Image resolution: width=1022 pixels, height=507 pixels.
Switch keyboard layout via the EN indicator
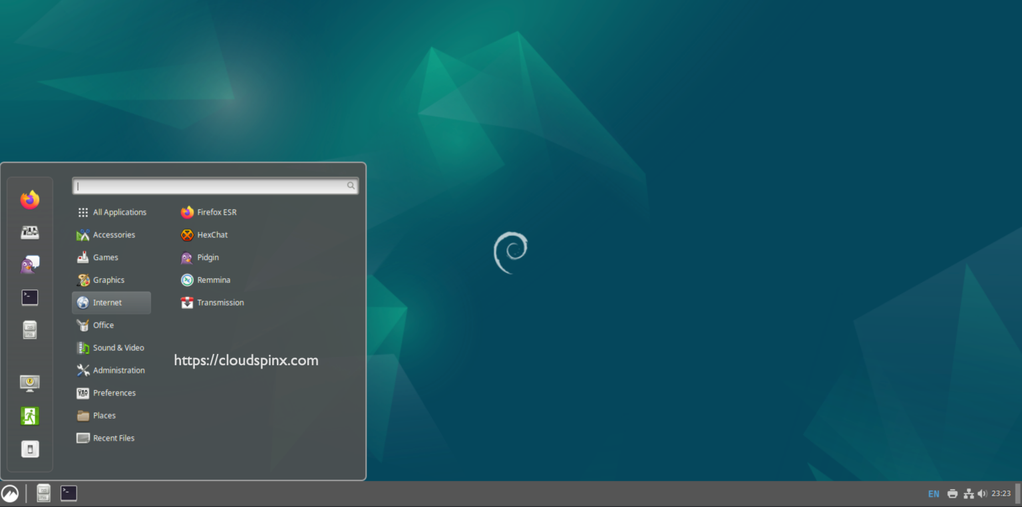pyautogui.click(x=934, y=494)
